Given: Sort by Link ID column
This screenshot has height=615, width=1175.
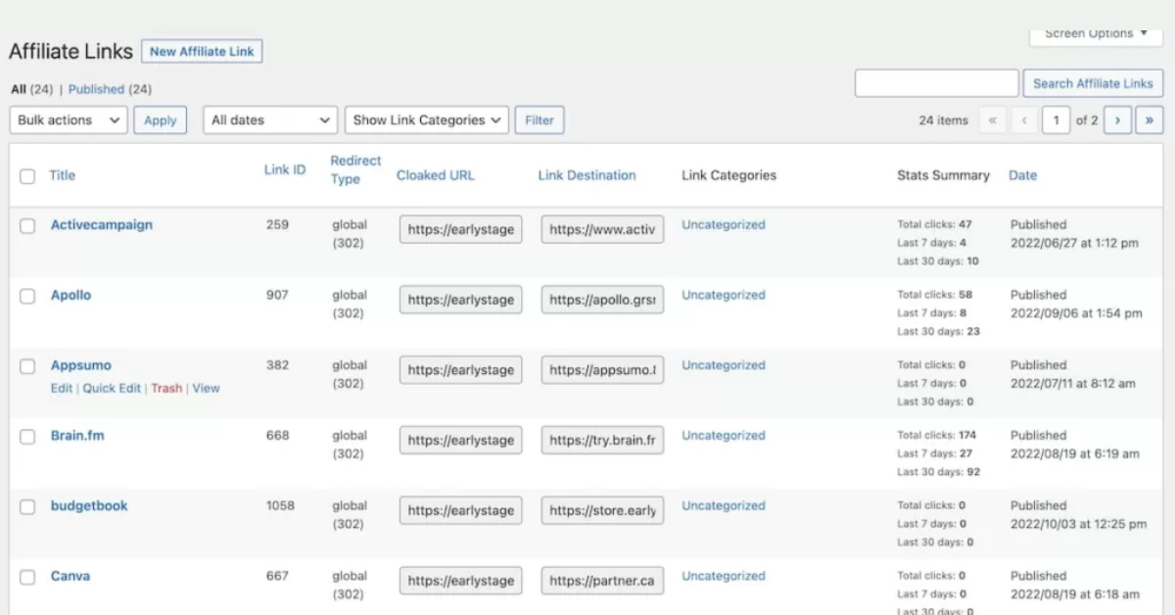Looking at the screenshot, I should point(285,169).
